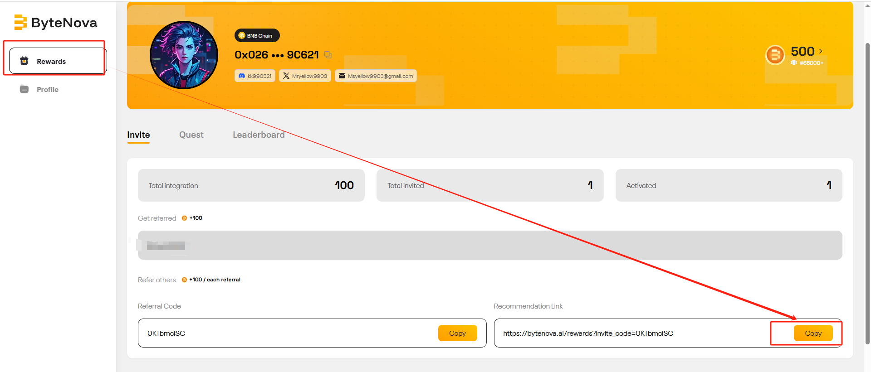Viewport: 871px width, 372px height.
Task: Click the envelope email icon
Action: pos(342,76)
